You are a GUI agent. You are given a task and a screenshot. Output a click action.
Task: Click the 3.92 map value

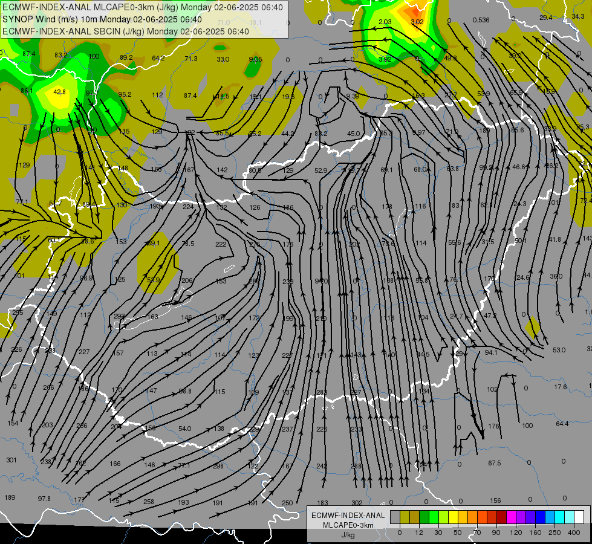point(385,59)
